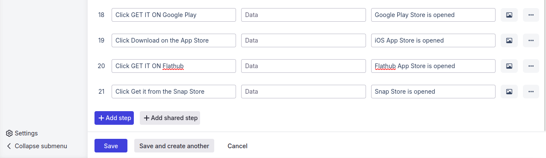546x158 pixels.
Task: Open more options for step 21
Action: point(531,92)
